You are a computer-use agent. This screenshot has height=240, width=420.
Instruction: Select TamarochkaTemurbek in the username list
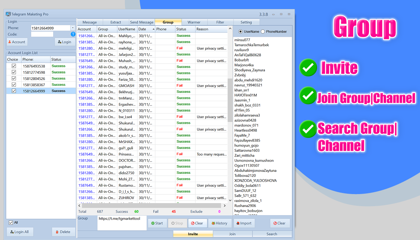tap(252, 45)
